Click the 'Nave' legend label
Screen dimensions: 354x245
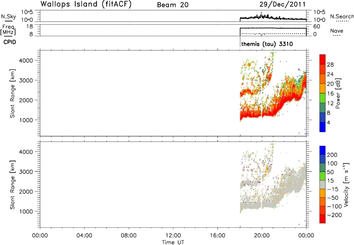[x=337, y=31]
